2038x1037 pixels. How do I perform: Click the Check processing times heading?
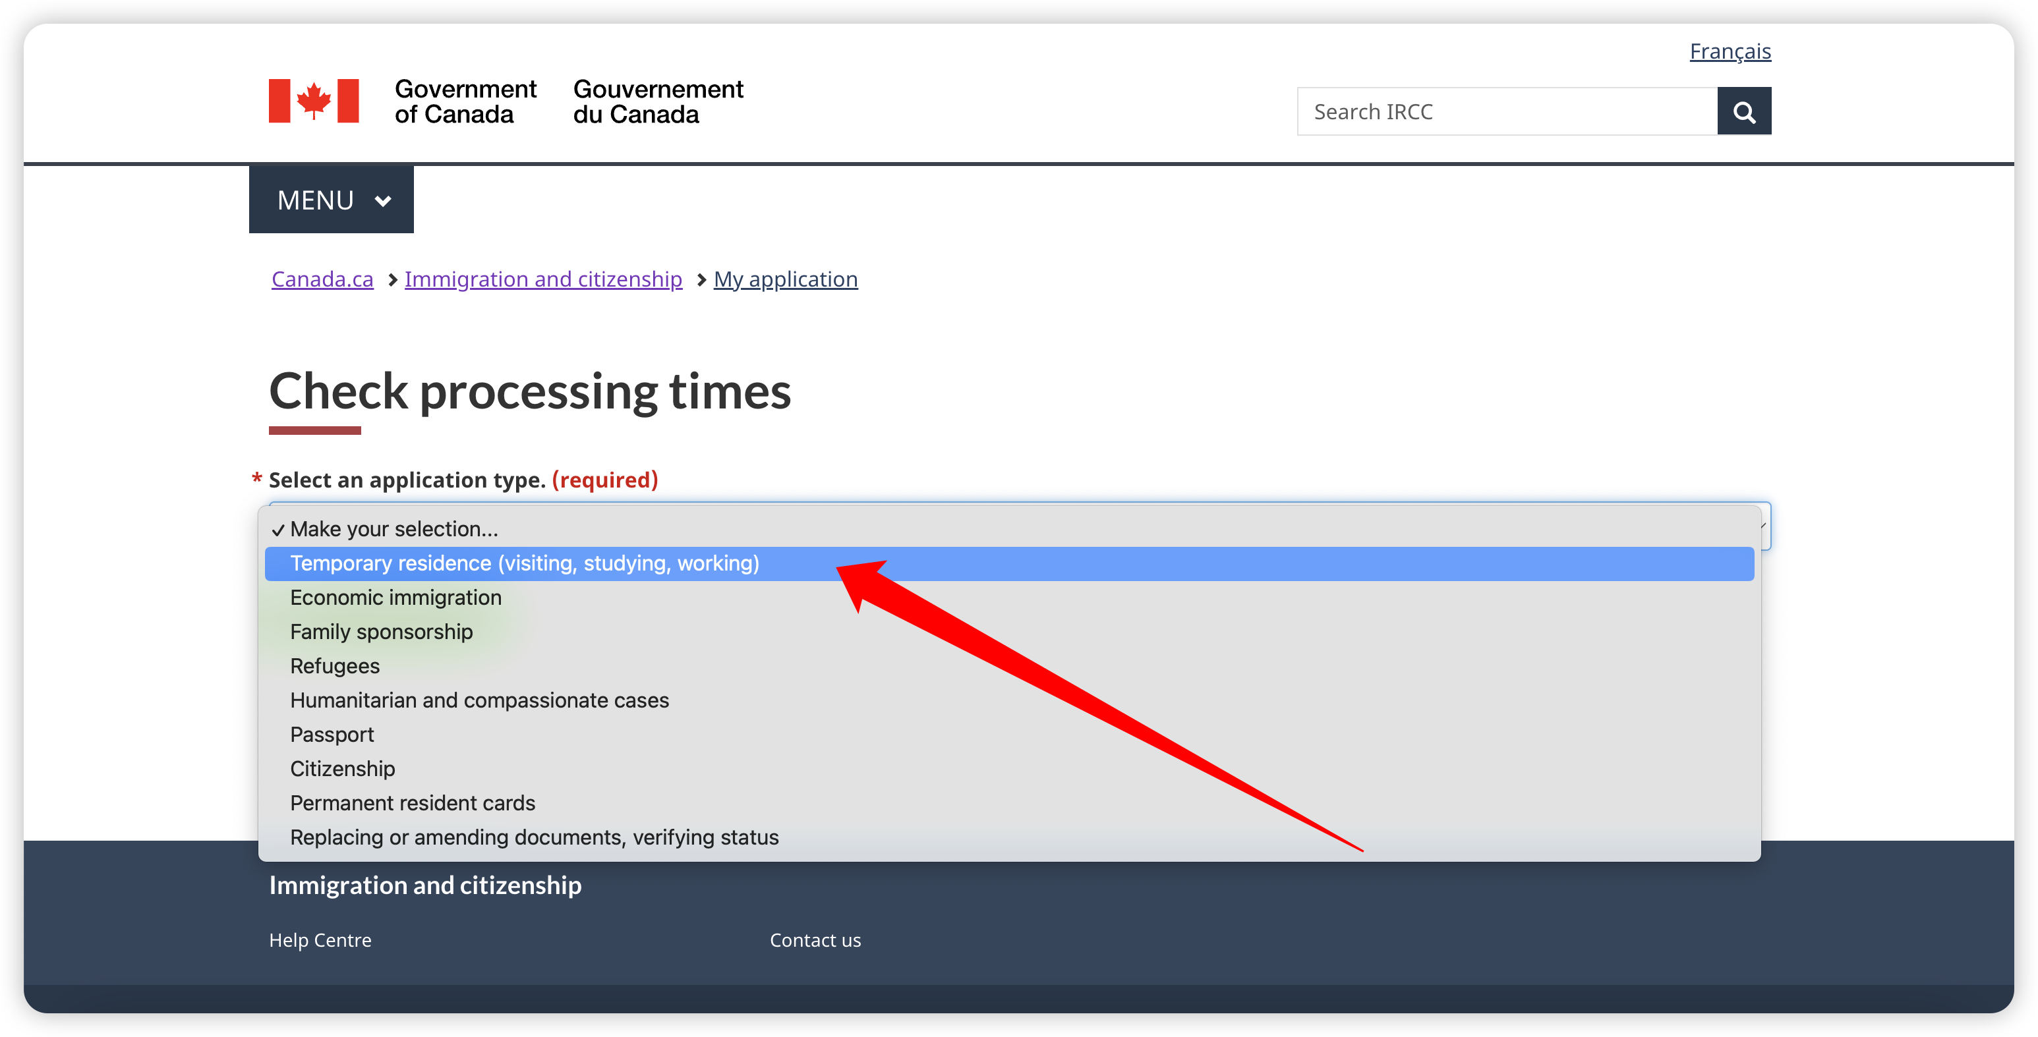529,391
